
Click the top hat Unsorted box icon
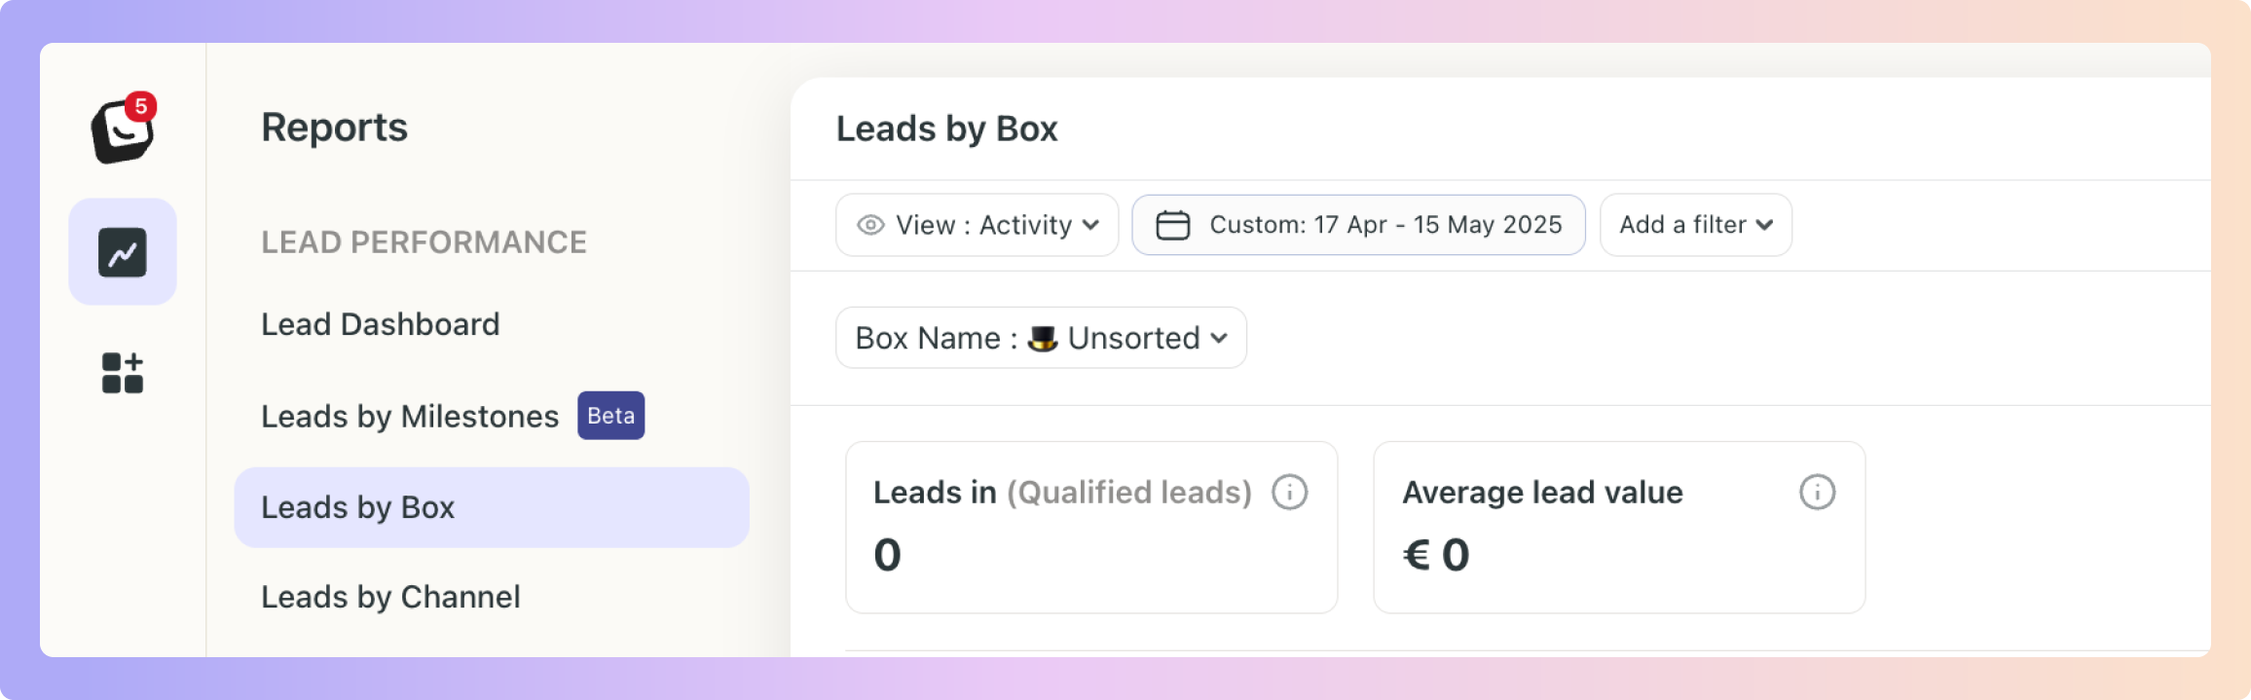click(1043, 338)
